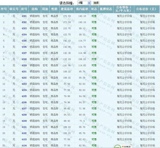Click 可售 status in row 4101
Screen dimensions: 160x148
click(94, 127)
